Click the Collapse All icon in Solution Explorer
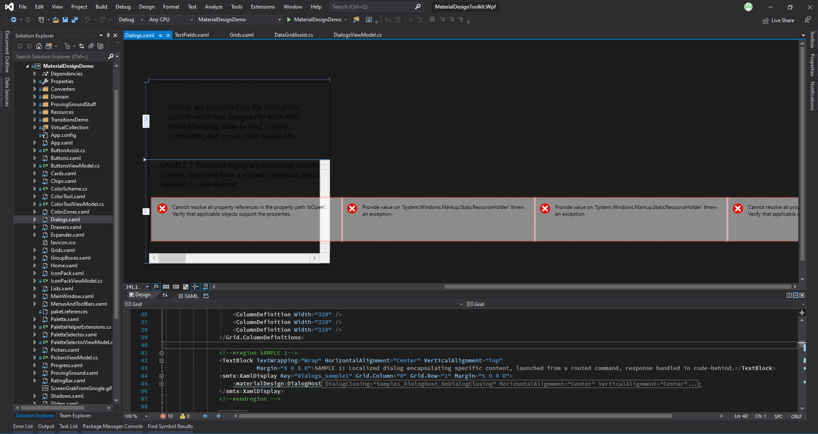Image resolution: width=818 pixels, height=434 pixels. (x=91, y=46)
